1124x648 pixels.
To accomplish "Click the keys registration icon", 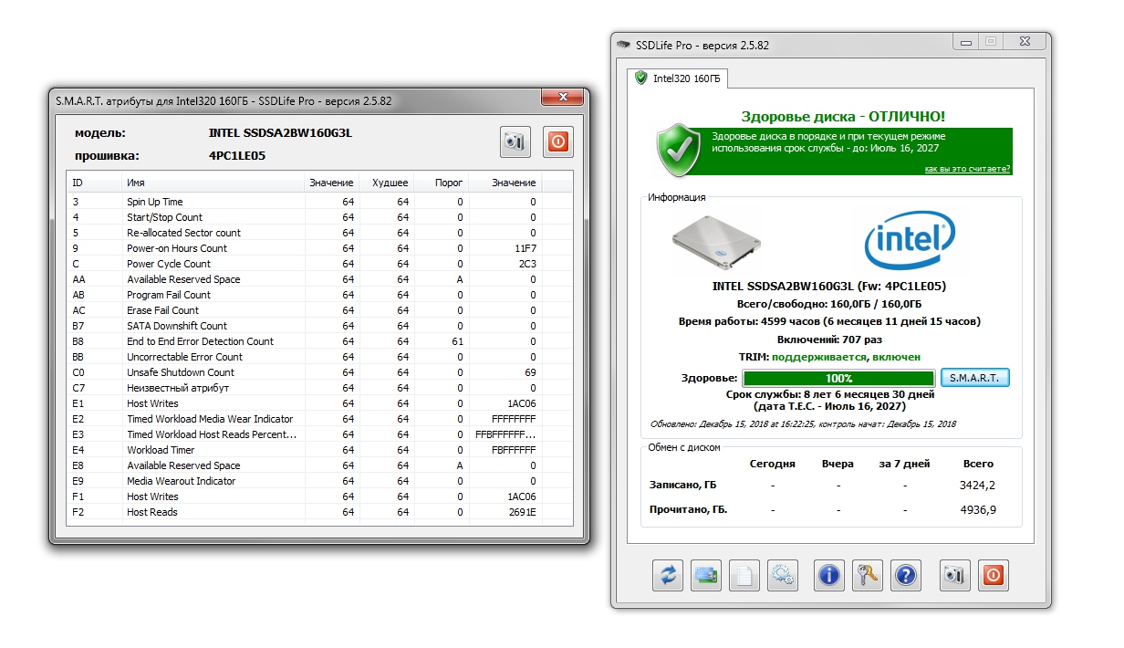I will tap(868, 575).
